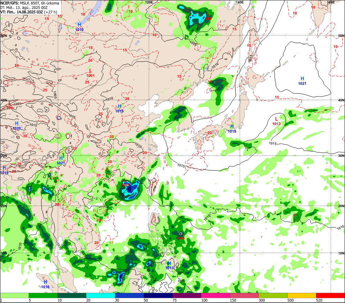
Task: Click the H 1020 high on the western edge
Action: click(17, 126)
